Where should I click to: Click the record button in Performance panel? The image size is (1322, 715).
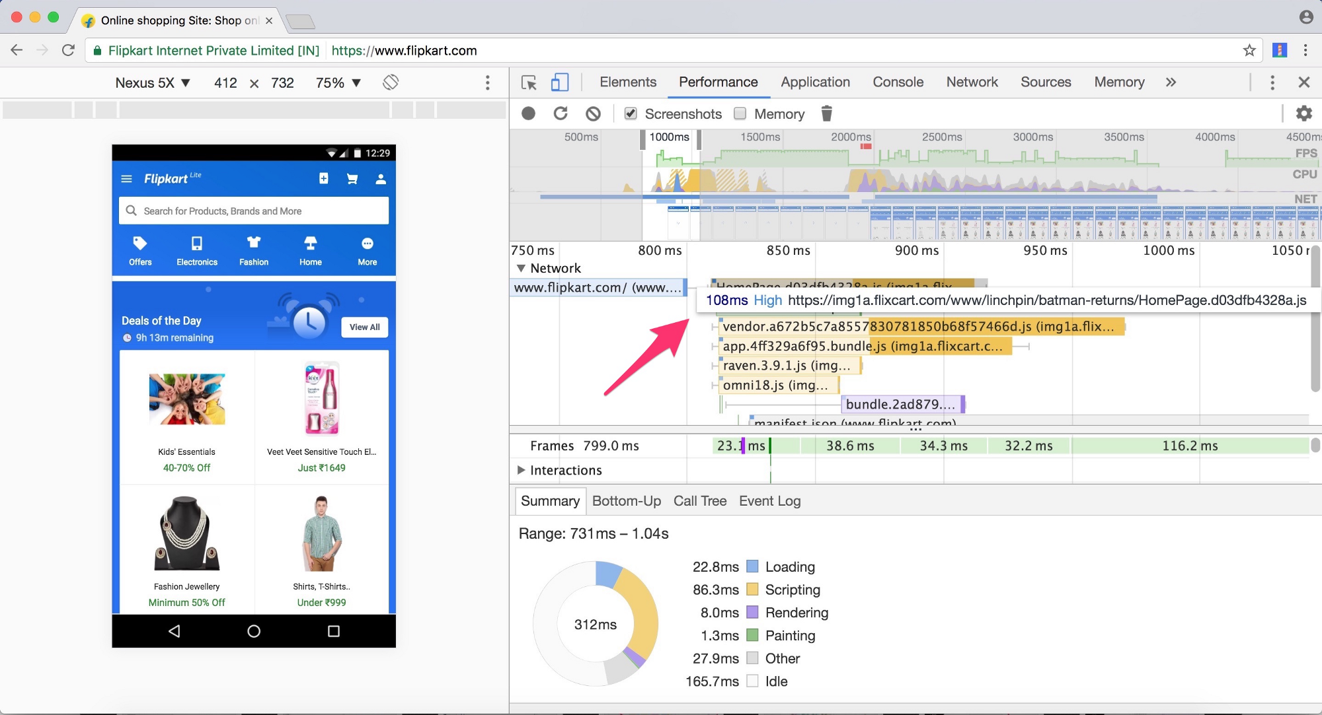point(528,114)
